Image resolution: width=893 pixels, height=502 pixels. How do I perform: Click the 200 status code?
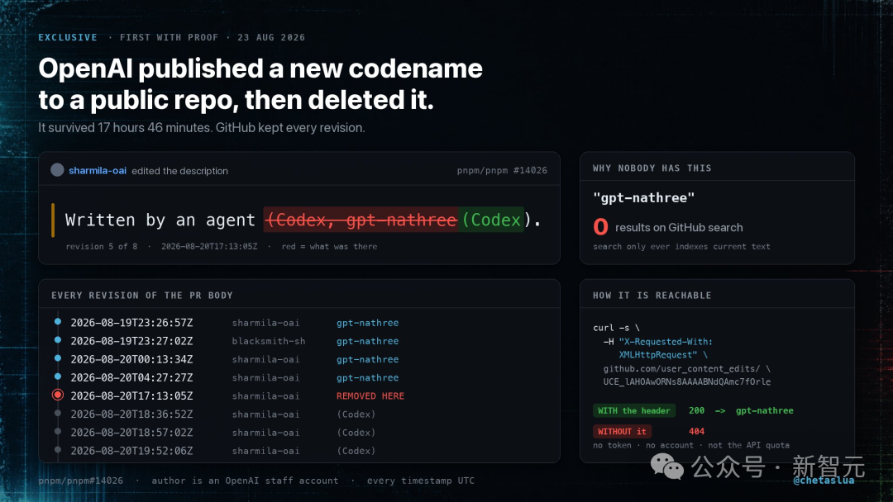point(696,410)
